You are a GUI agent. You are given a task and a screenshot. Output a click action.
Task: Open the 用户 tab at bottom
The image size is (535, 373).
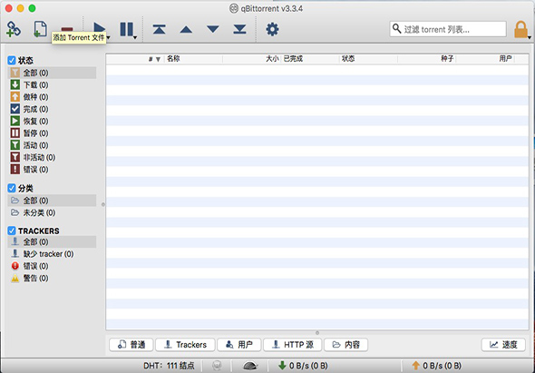239,345
